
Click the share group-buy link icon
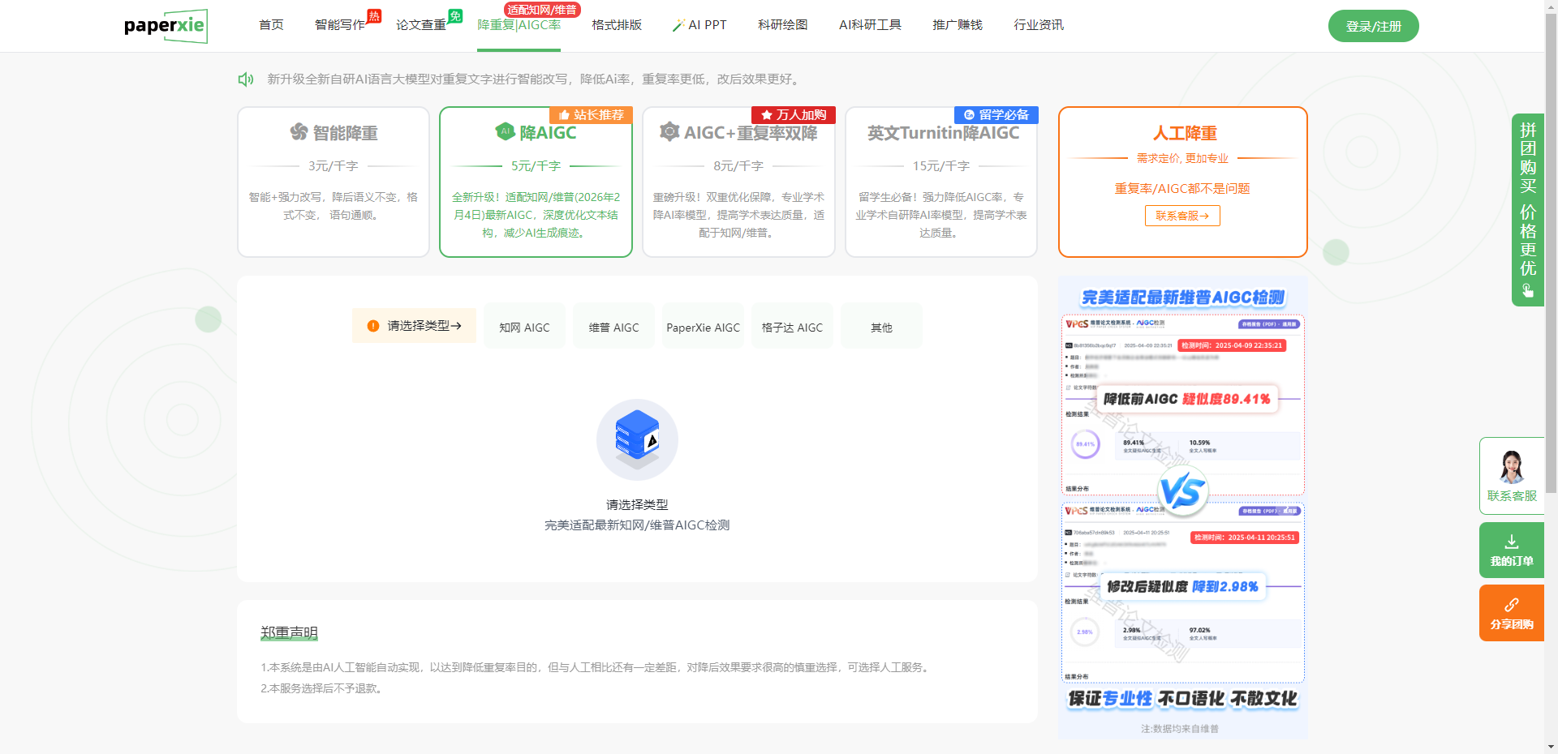[1511, 605]
